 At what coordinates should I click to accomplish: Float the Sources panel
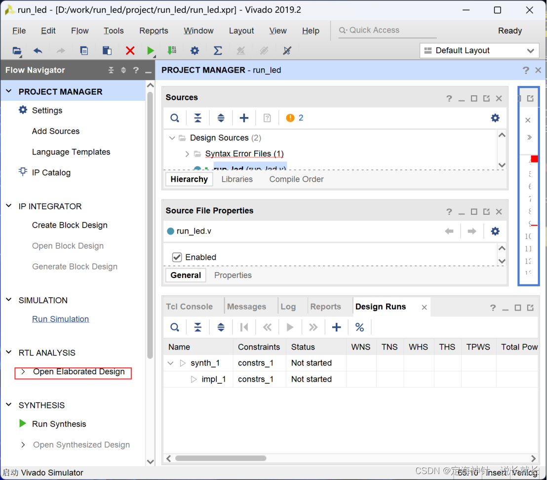point(486,98)
